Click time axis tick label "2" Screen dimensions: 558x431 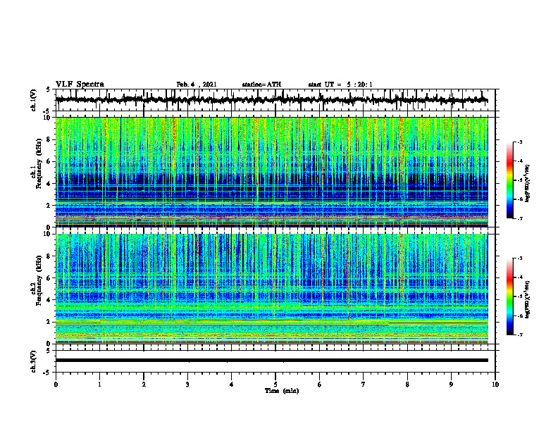144,385
